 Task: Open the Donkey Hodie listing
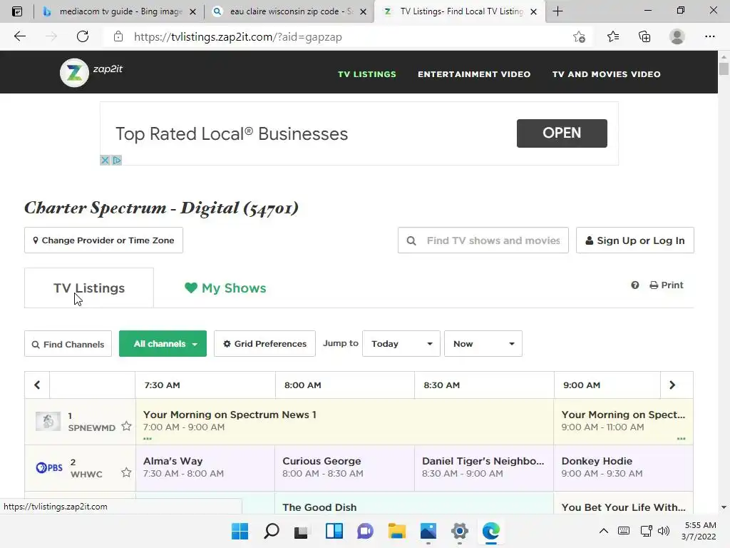pos(623,468)
